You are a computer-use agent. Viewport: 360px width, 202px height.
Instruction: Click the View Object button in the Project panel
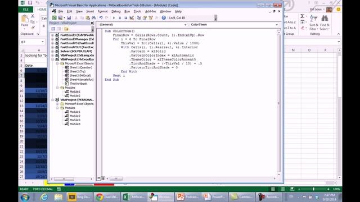59,29
